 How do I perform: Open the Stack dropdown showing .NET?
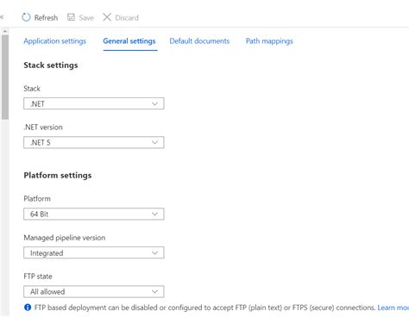click(x=94, y=103)
